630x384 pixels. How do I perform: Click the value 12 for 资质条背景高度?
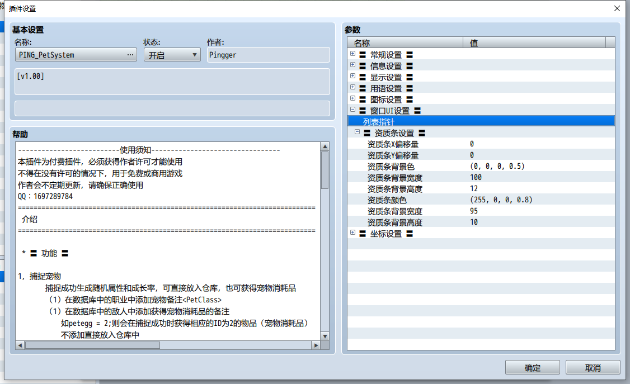click(x=474, y=188)
